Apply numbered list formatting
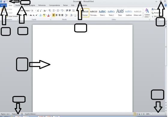 point(58,10)
